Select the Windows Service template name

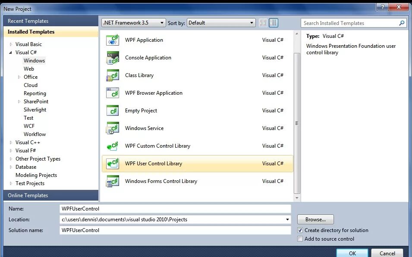144,128
